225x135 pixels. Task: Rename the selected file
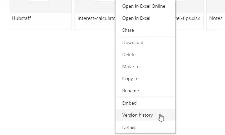click(x=130, y=91)
